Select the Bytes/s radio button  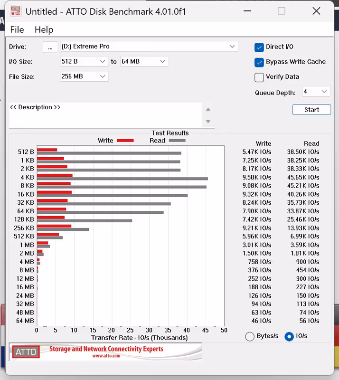(250, 336)
